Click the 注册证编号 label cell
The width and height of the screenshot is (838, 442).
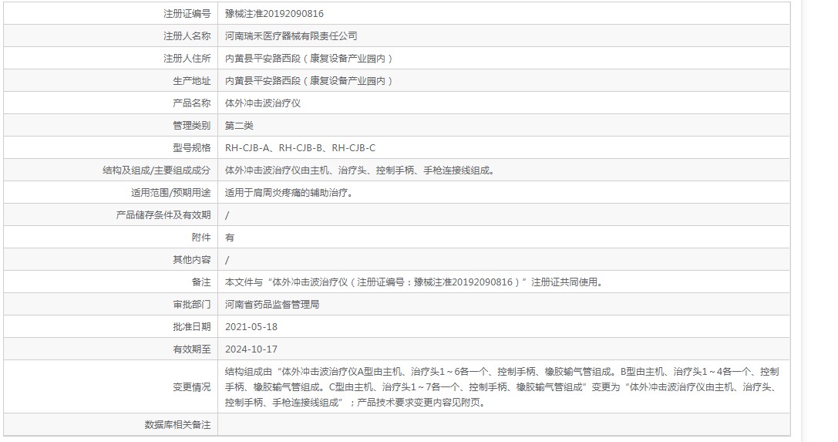tap(111, 14)
